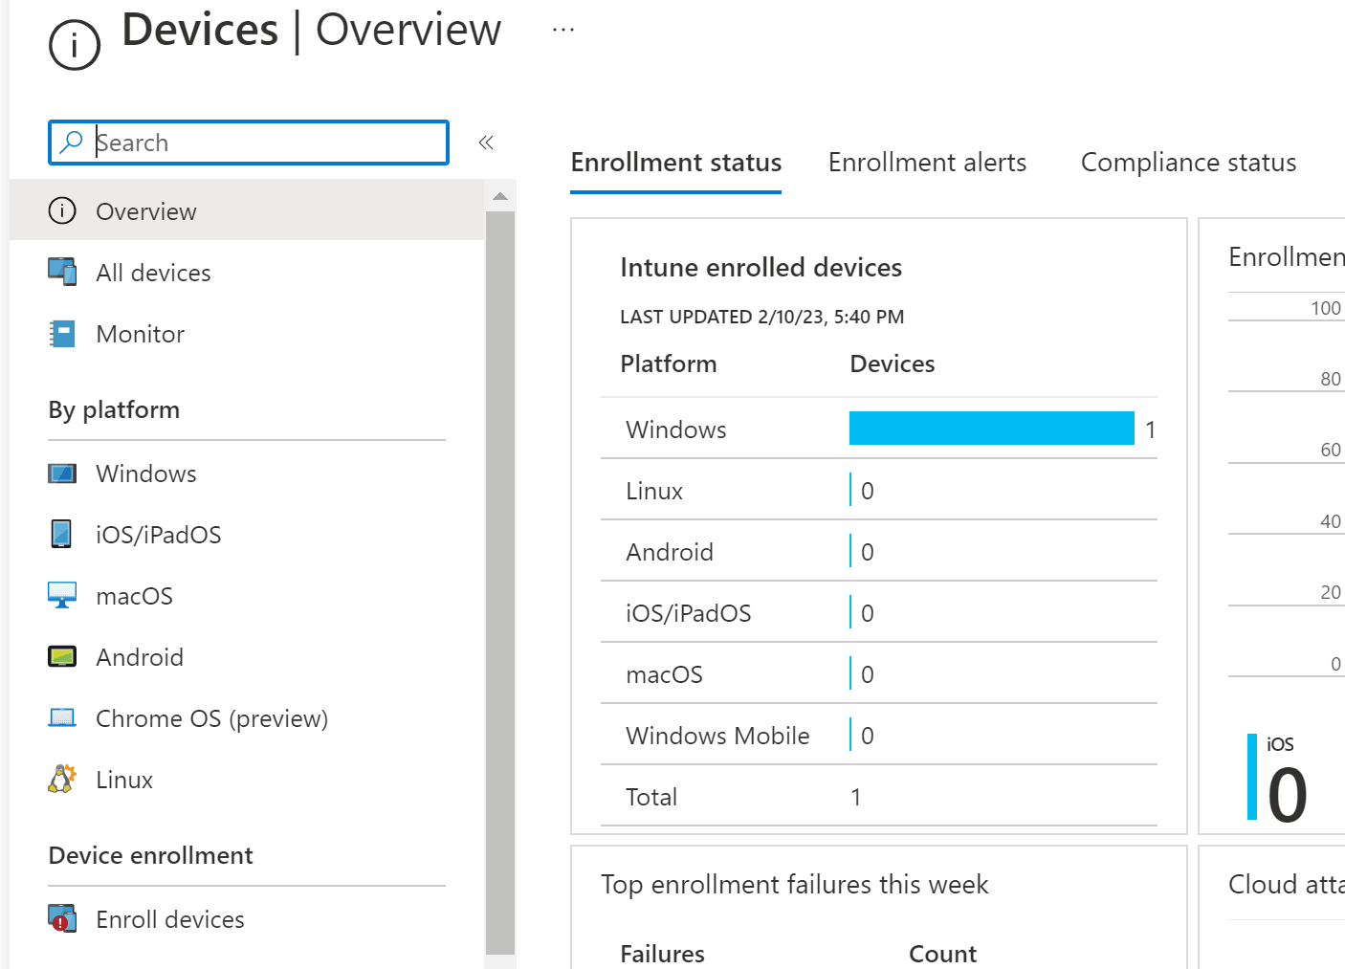This screenshot has height=969, width=1345.
Task: Click the Linux penguin icon
Action: click(62, 779)
